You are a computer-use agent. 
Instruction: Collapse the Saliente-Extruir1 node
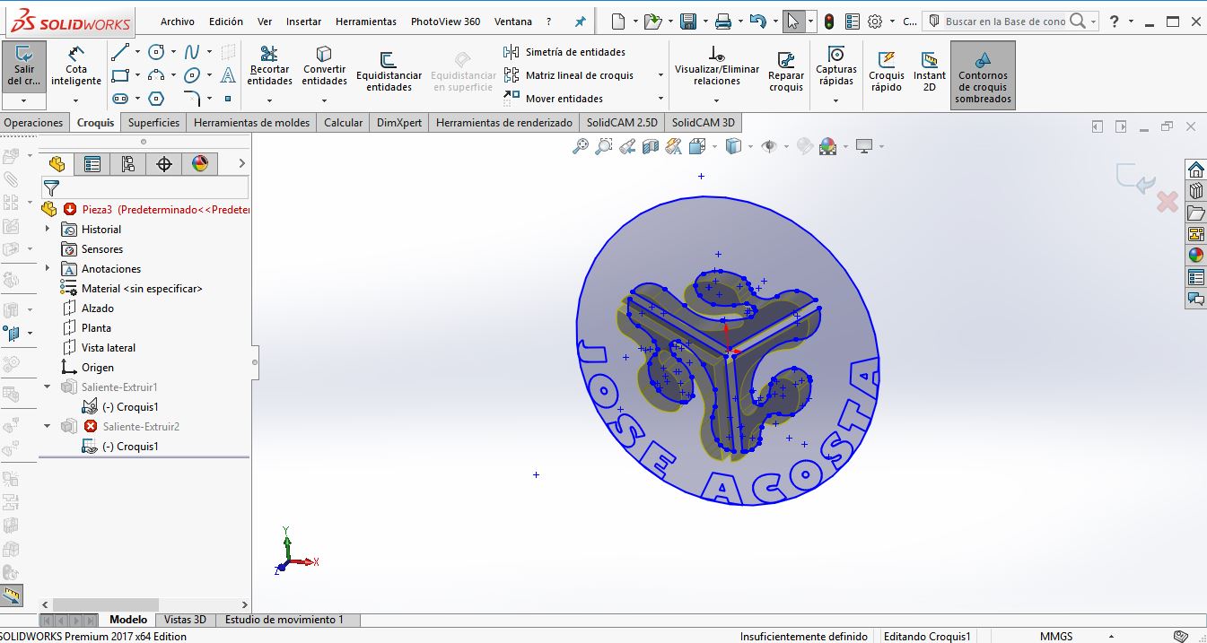point(48,387)
